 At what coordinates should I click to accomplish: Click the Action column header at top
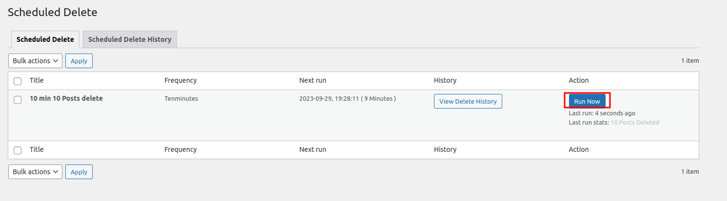point(579,80)
